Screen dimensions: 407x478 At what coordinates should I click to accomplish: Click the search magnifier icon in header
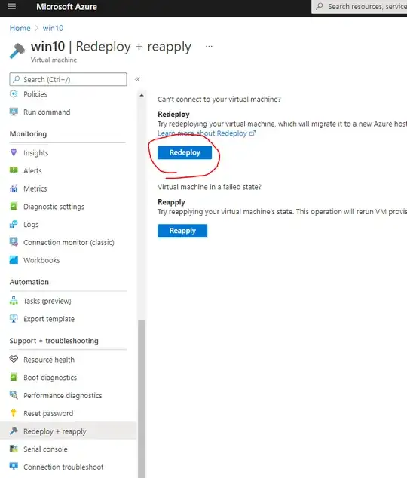[320, 6]
